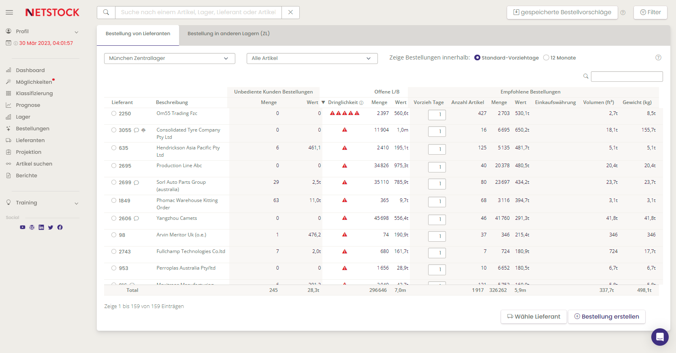Open the YouTube social link
Image resolution: width=676 pixels, height=353 pixels.
tap(23, 228)
